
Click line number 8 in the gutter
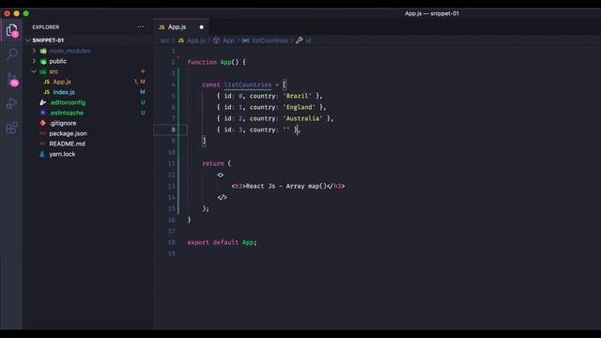(173, 130)
